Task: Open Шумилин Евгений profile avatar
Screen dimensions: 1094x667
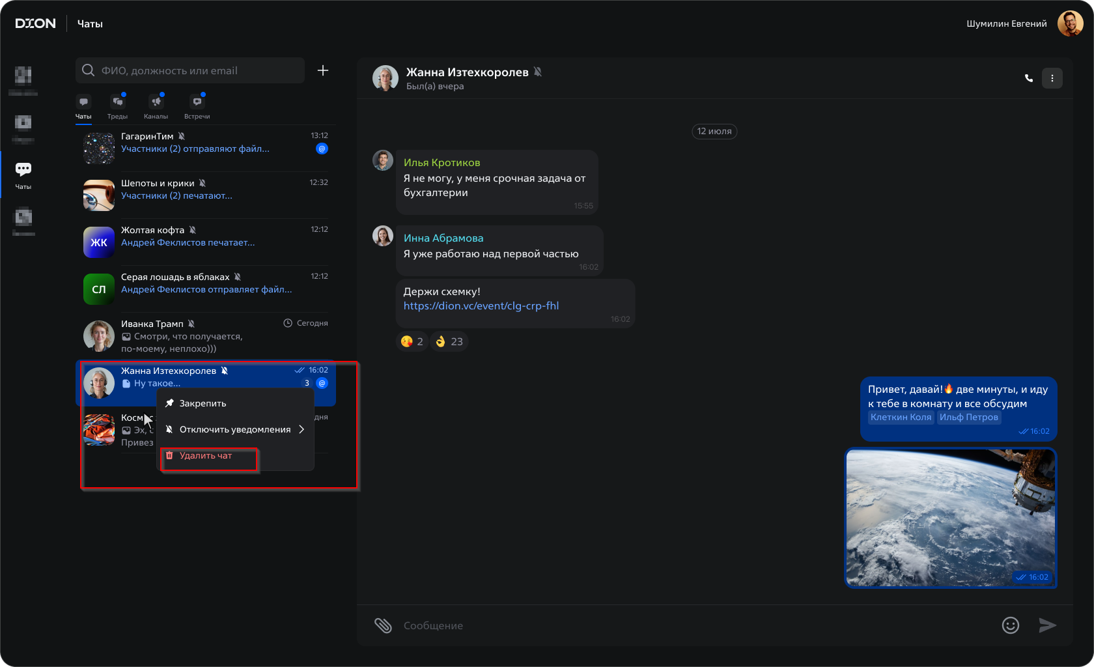Action: [x=1070, y=23]
